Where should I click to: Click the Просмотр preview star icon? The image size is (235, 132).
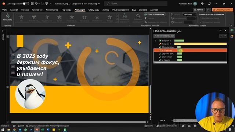(8, 15)
